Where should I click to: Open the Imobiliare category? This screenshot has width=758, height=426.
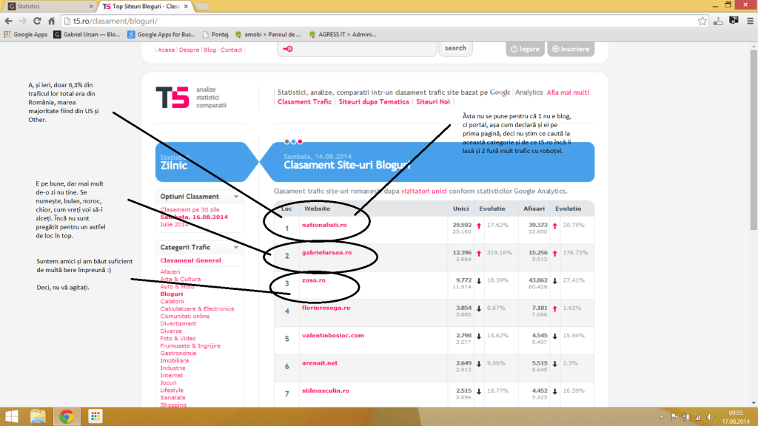tap(175, 361)
